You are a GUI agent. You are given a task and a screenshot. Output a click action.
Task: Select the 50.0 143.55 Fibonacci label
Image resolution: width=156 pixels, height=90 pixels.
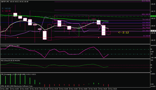146,25
